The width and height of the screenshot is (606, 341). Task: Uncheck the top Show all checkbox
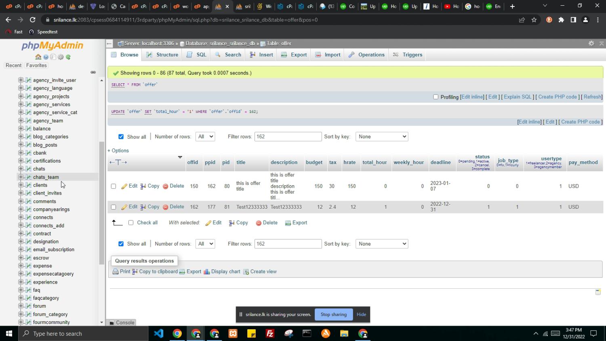(x=121, y=137)
